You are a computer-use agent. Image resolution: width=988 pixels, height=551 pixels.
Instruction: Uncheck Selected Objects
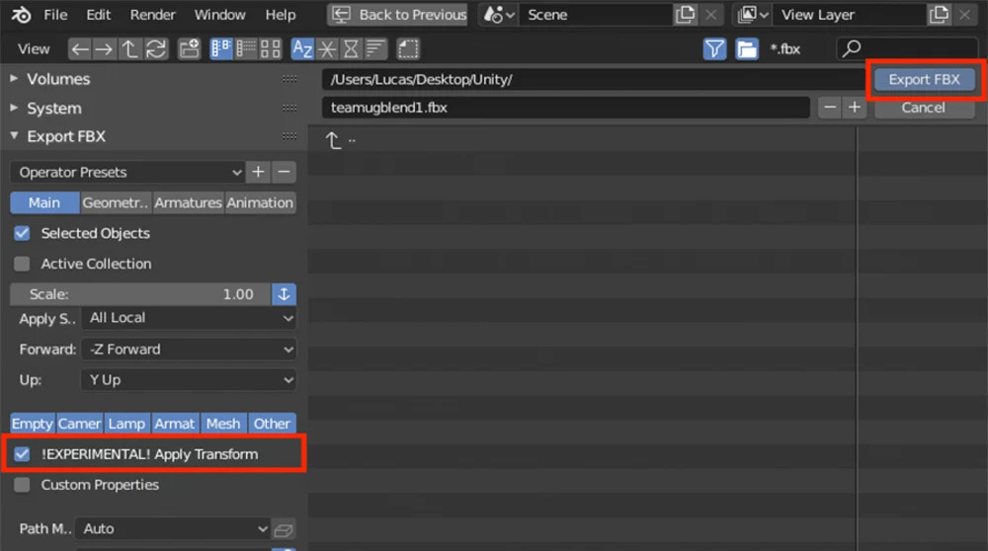pyautogui.click(x=22, y=234)
